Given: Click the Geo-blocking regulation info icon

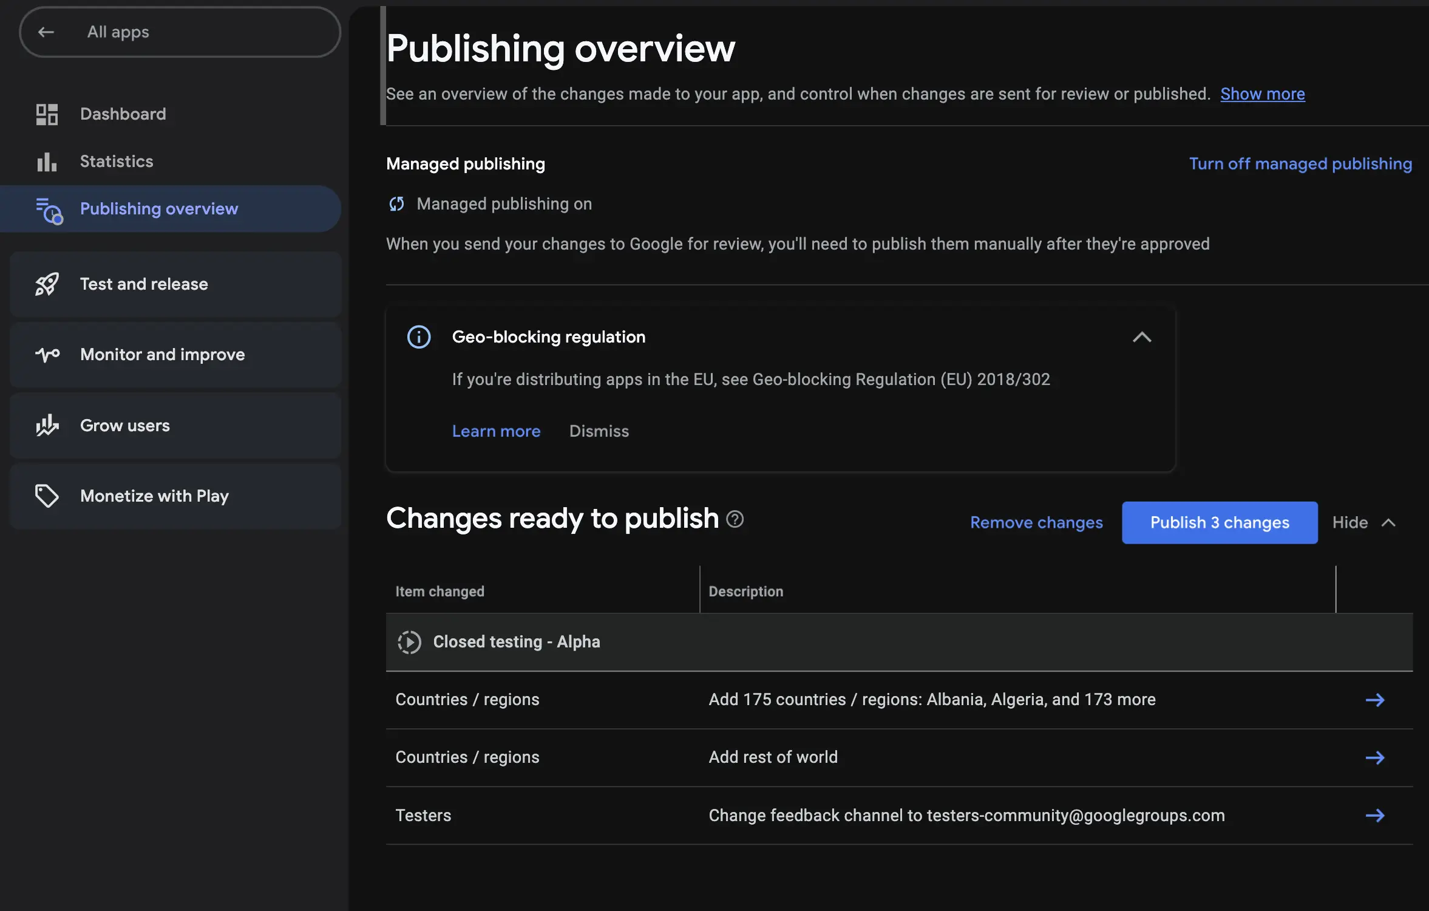Looking at the screenshot, I should [419, 337].
